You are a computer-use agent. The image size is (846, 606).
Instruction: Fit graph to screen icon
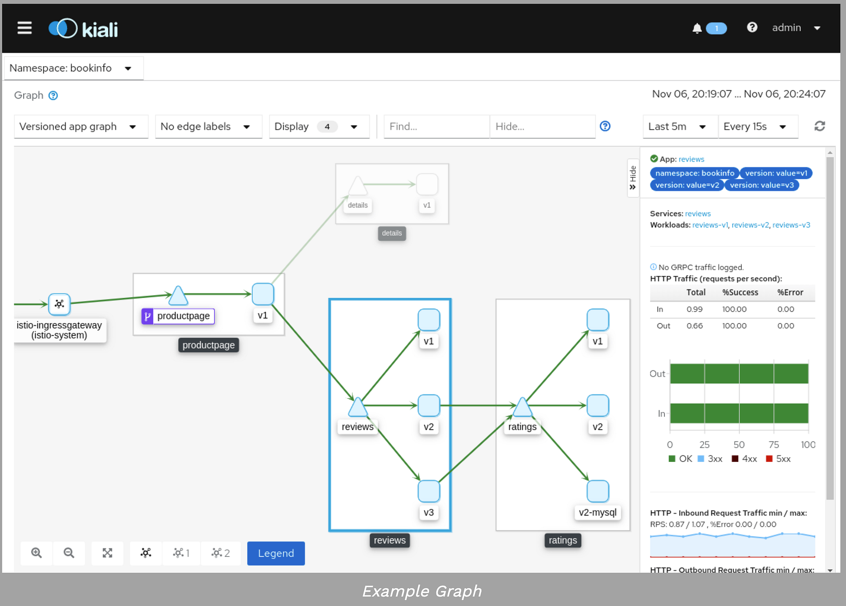click(x=107, y=553)
